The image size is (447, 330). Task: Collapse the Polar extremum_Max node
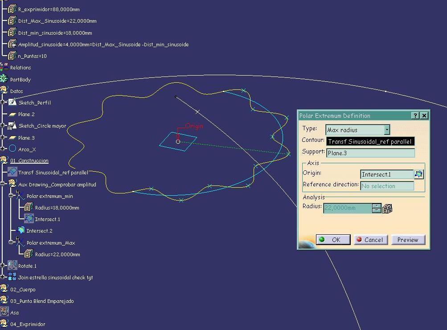(x=11, y=242)
